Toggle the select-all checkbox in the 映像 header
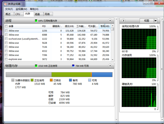This screenshot has height=124, width=164. [6, 26]
